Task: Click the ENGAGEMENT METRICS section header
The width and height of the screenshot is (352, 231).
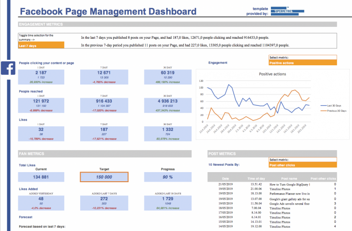Action: (177, 24)
